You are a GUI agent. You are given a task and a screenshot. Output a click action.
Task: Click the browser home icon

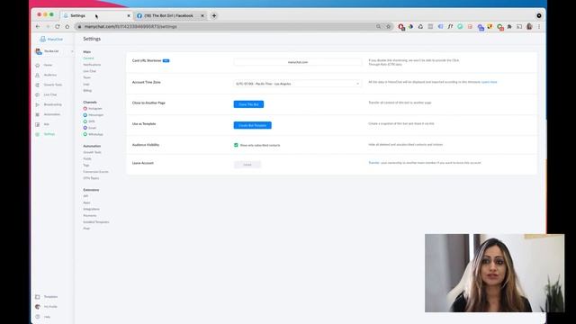[x=67, y=26]
